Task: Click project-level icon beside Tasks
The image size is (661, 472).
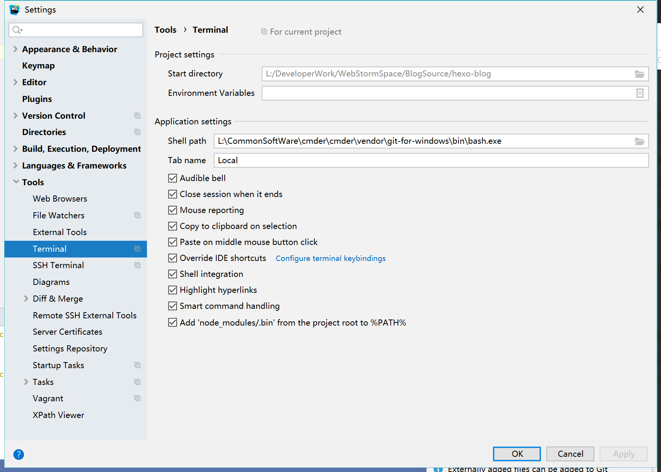Action: pyautogui.click(x=137, y=382)
